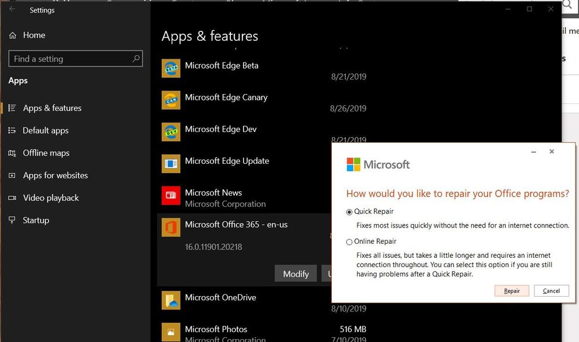Click the Microsoft Edge Dev app icon
The width and height of the screenshot is (579, 342).
tap(171, 132)
